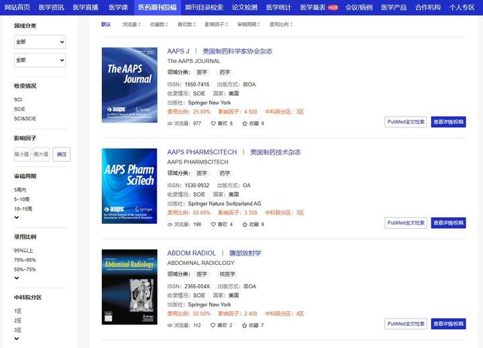Sort journals by 收藏数
Screen dimensions: 483x348
159,24
